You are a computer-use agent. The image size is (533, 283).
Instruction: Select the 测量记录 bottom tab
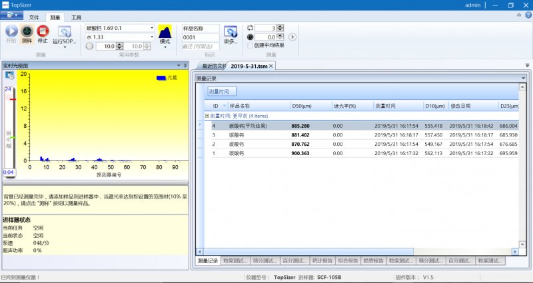coord(208,260)
